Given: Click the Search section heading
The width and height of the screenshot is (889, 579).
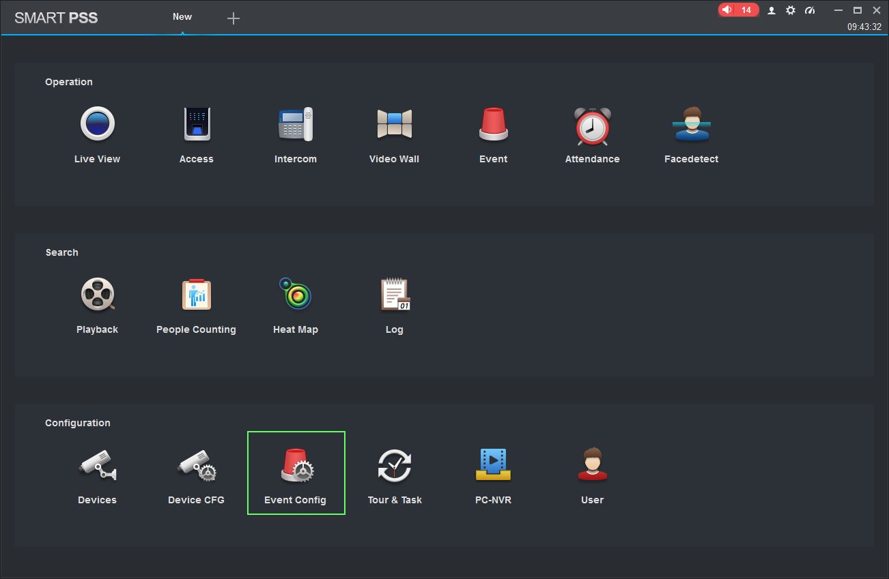Looking at the screenshot, I should tap(61, 252).
